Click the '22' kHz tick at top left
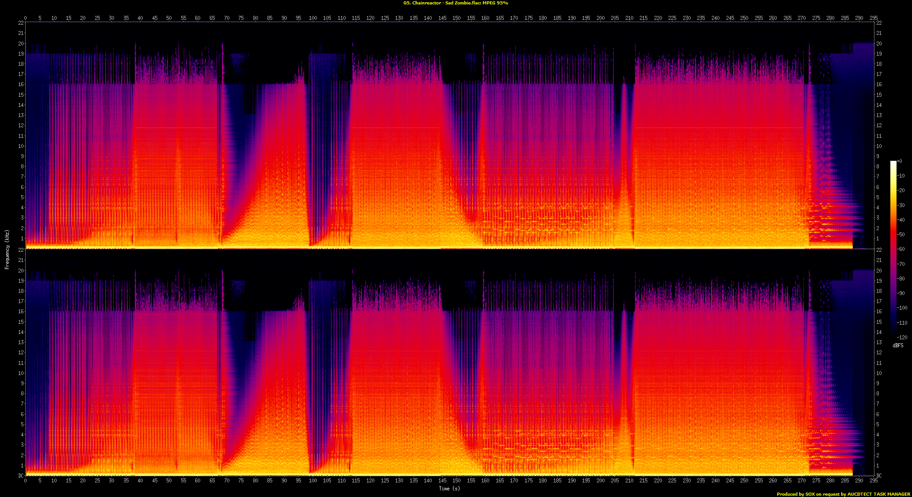Screen dimensions: 912x497 (21, 23)
